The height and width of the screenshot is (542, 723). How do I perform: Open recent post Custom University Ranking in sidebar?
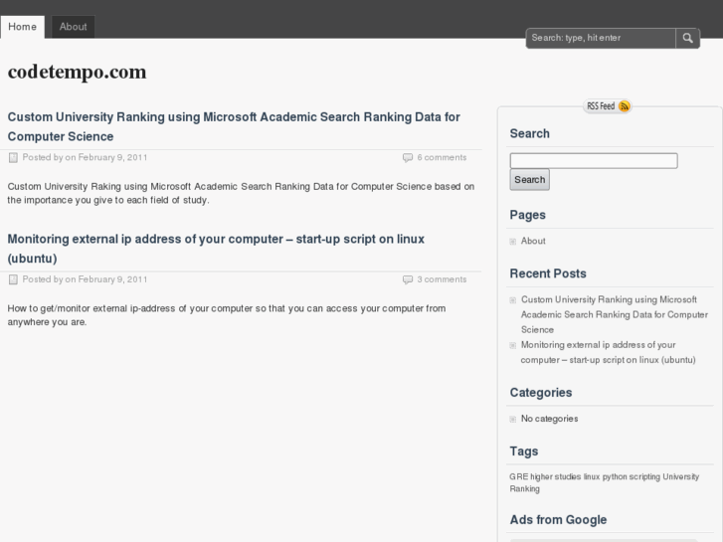(x=615, y=314)
